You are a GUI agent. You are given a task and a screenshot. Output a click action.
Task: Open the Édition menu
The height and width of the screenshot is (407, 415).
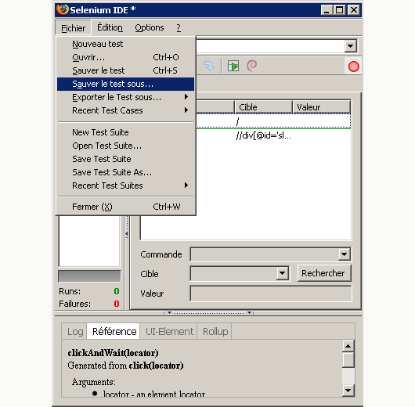click(110, 27)
